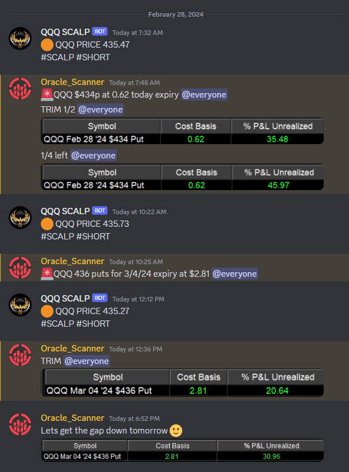Image resolution: width=349 pixels, height=472 pixels.
Task: Open QQQ SCALP avatar at 12:12 PM
Action: [x=20, y=305]
